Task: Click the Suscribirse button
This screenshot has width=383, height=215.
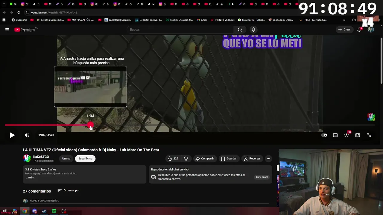Action: [x=85, y=159]
